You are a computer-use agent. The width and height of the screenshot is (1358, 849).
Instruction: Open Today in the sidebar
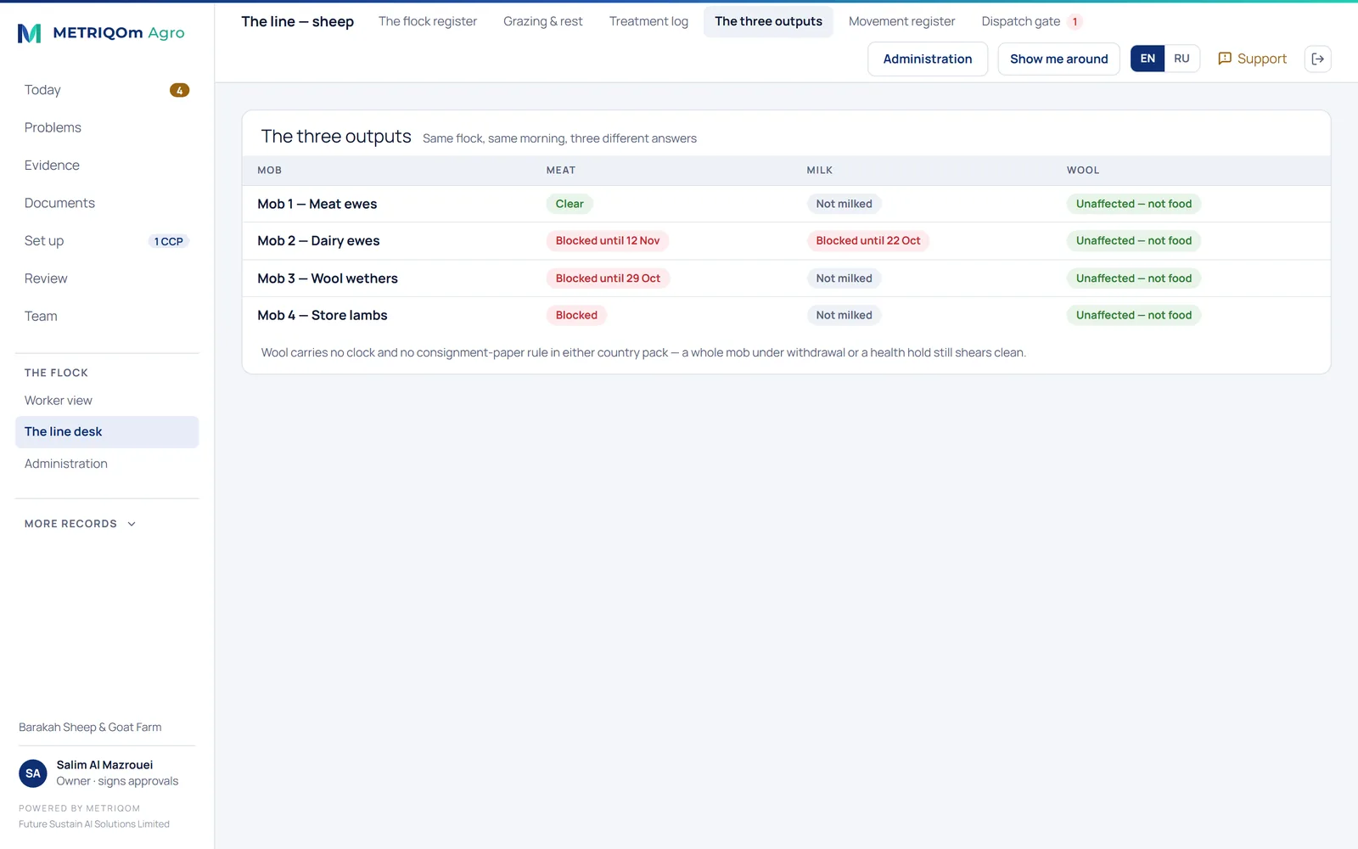(x=107, y=90)
